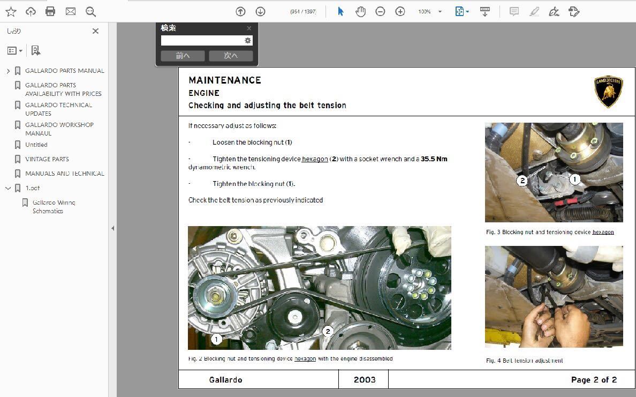Open bookmark GALLARDO TECHNICAL UPDATES
Screen dimensions: 636x397
[x=58, y=109]
